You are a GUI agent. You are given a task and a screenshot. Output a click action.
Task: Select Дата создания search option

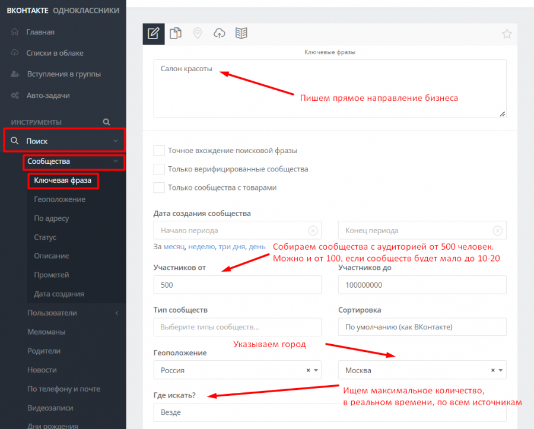pyautogui.click(x=59, y=294)
